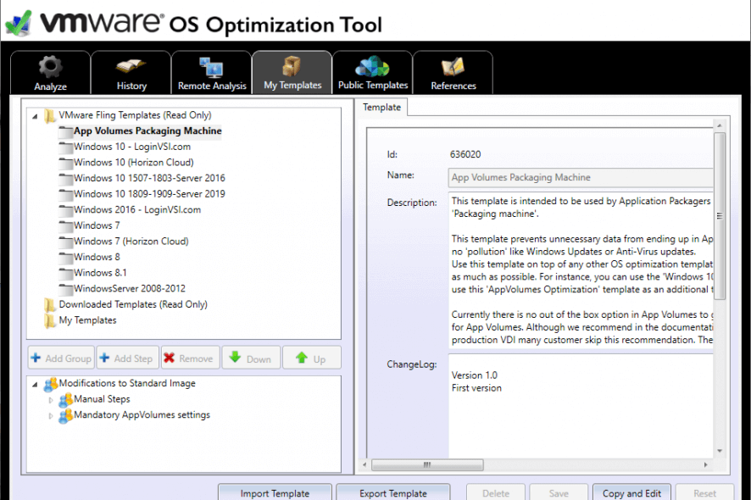The image size is (751, 500).
Task: Click the References notebook icon
Action: point(453,67)
